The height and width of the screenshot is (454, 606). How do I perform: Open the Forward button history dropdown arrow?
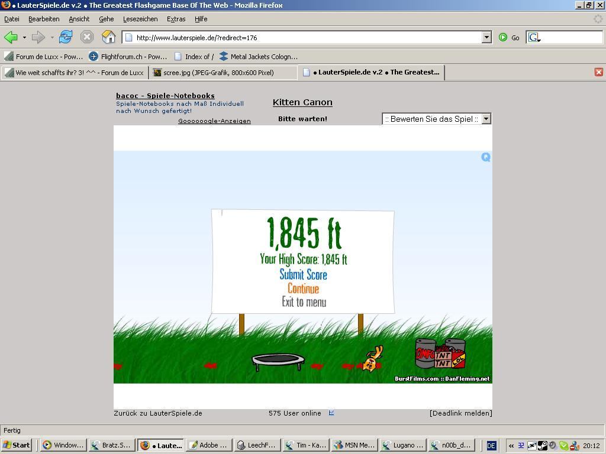tap(52, 37)
